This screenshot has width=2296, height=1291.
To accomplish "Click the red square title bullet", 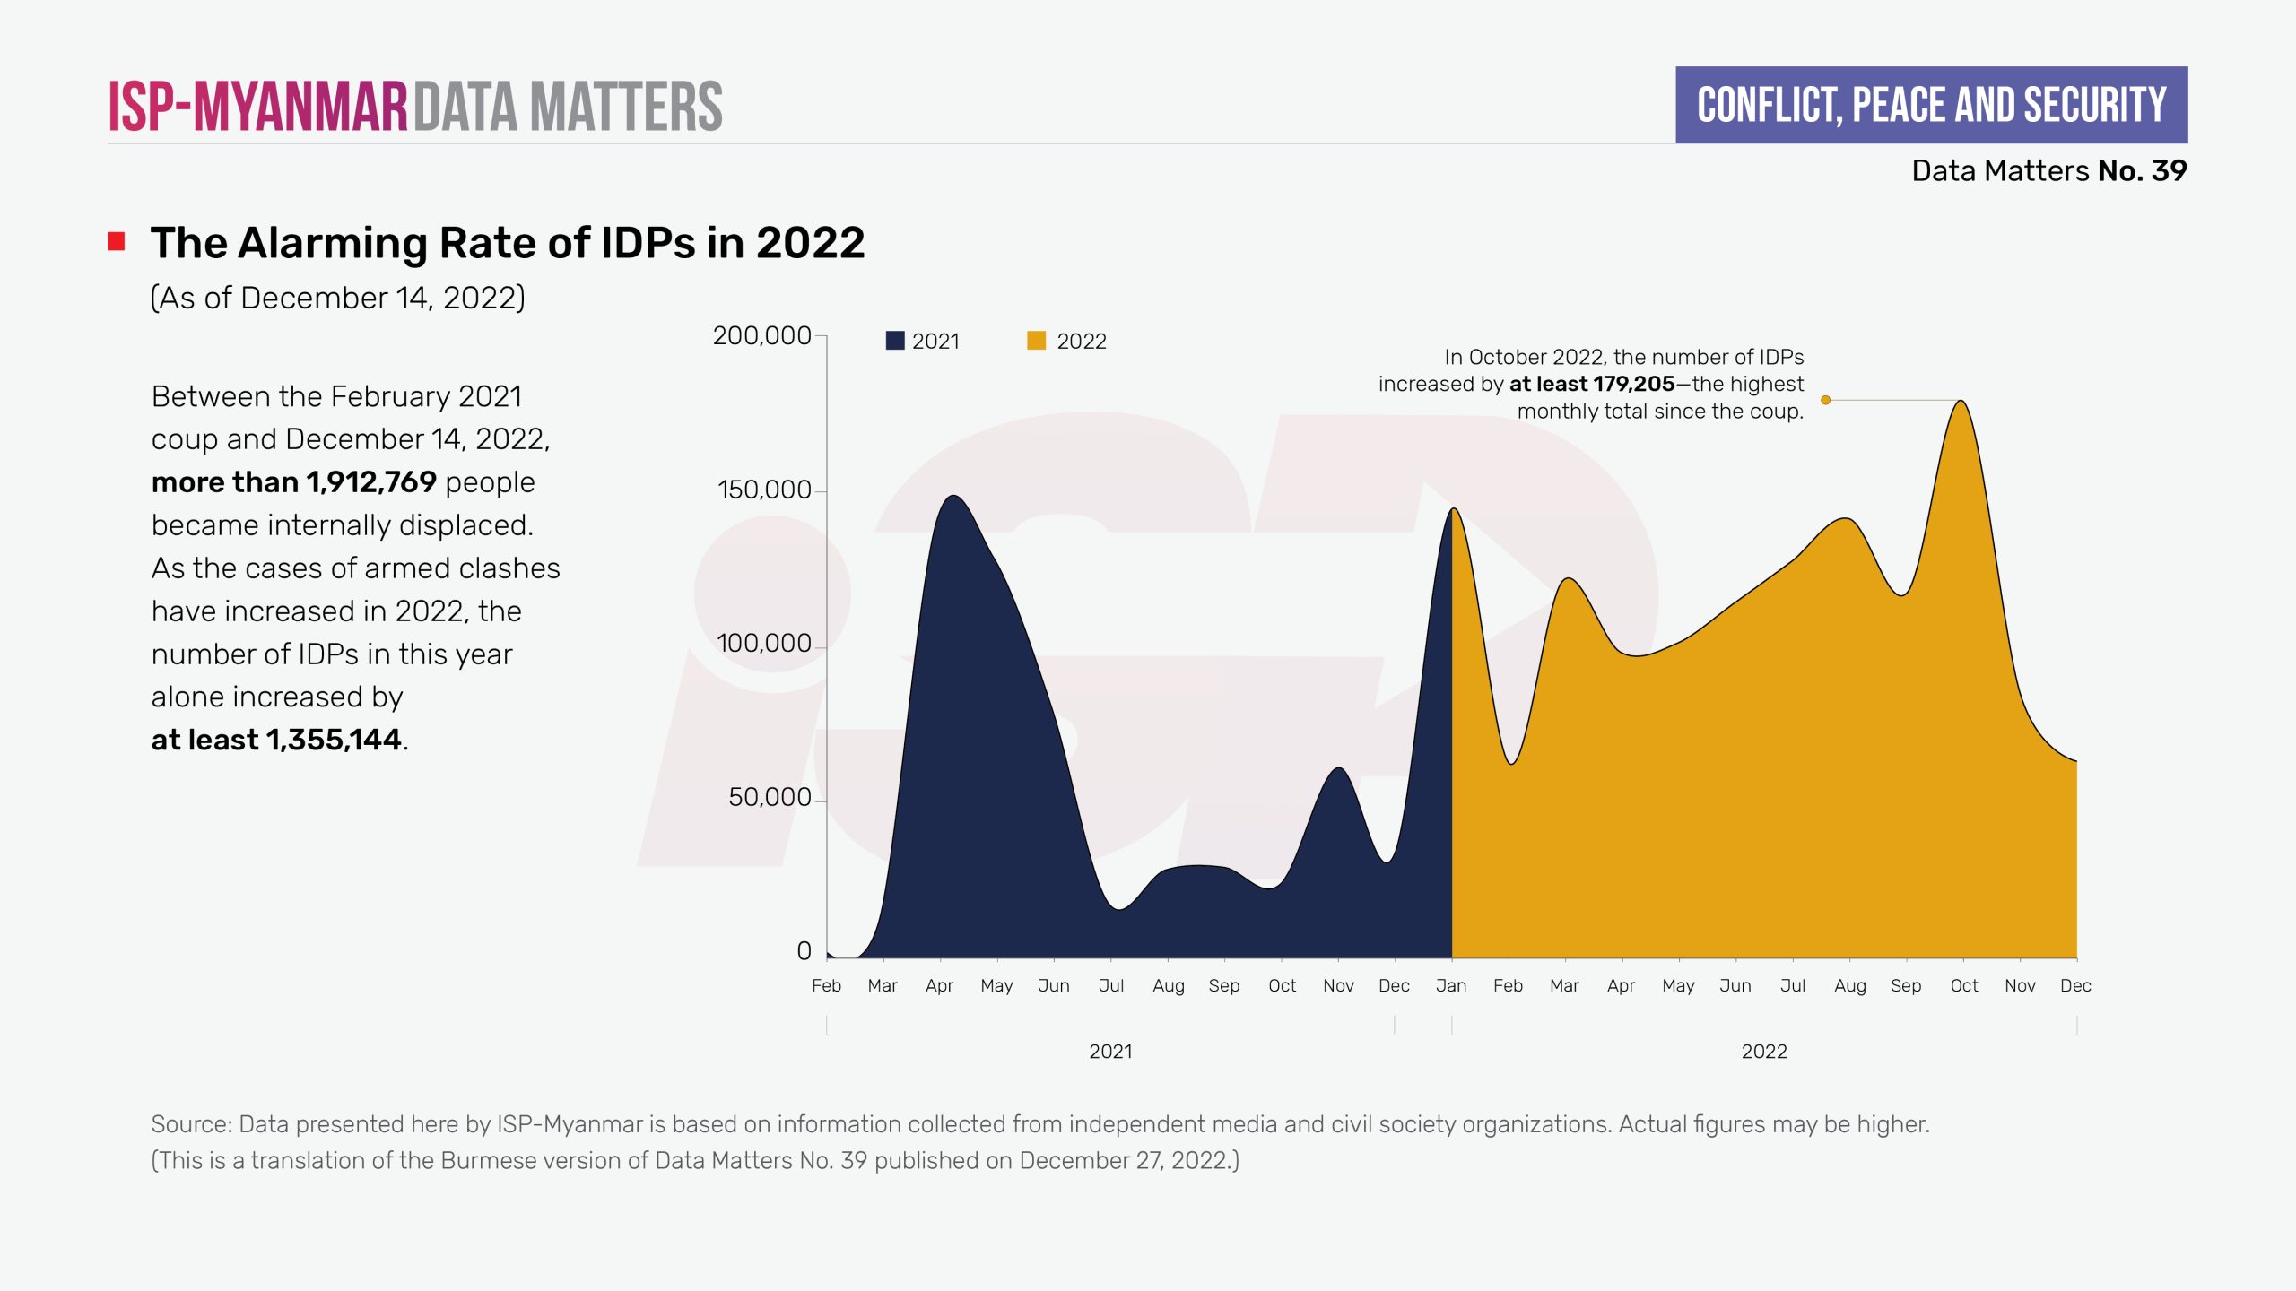I will pos(116,242).
